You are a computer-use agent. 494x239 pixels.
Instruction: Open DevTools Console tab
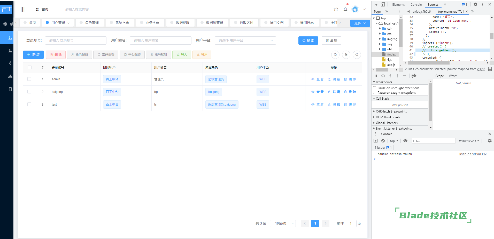(x=416, y=4)
